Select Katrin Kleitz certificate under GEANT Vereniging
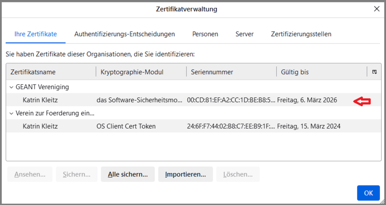Screen dimensions: 386x205 [40, 100]
